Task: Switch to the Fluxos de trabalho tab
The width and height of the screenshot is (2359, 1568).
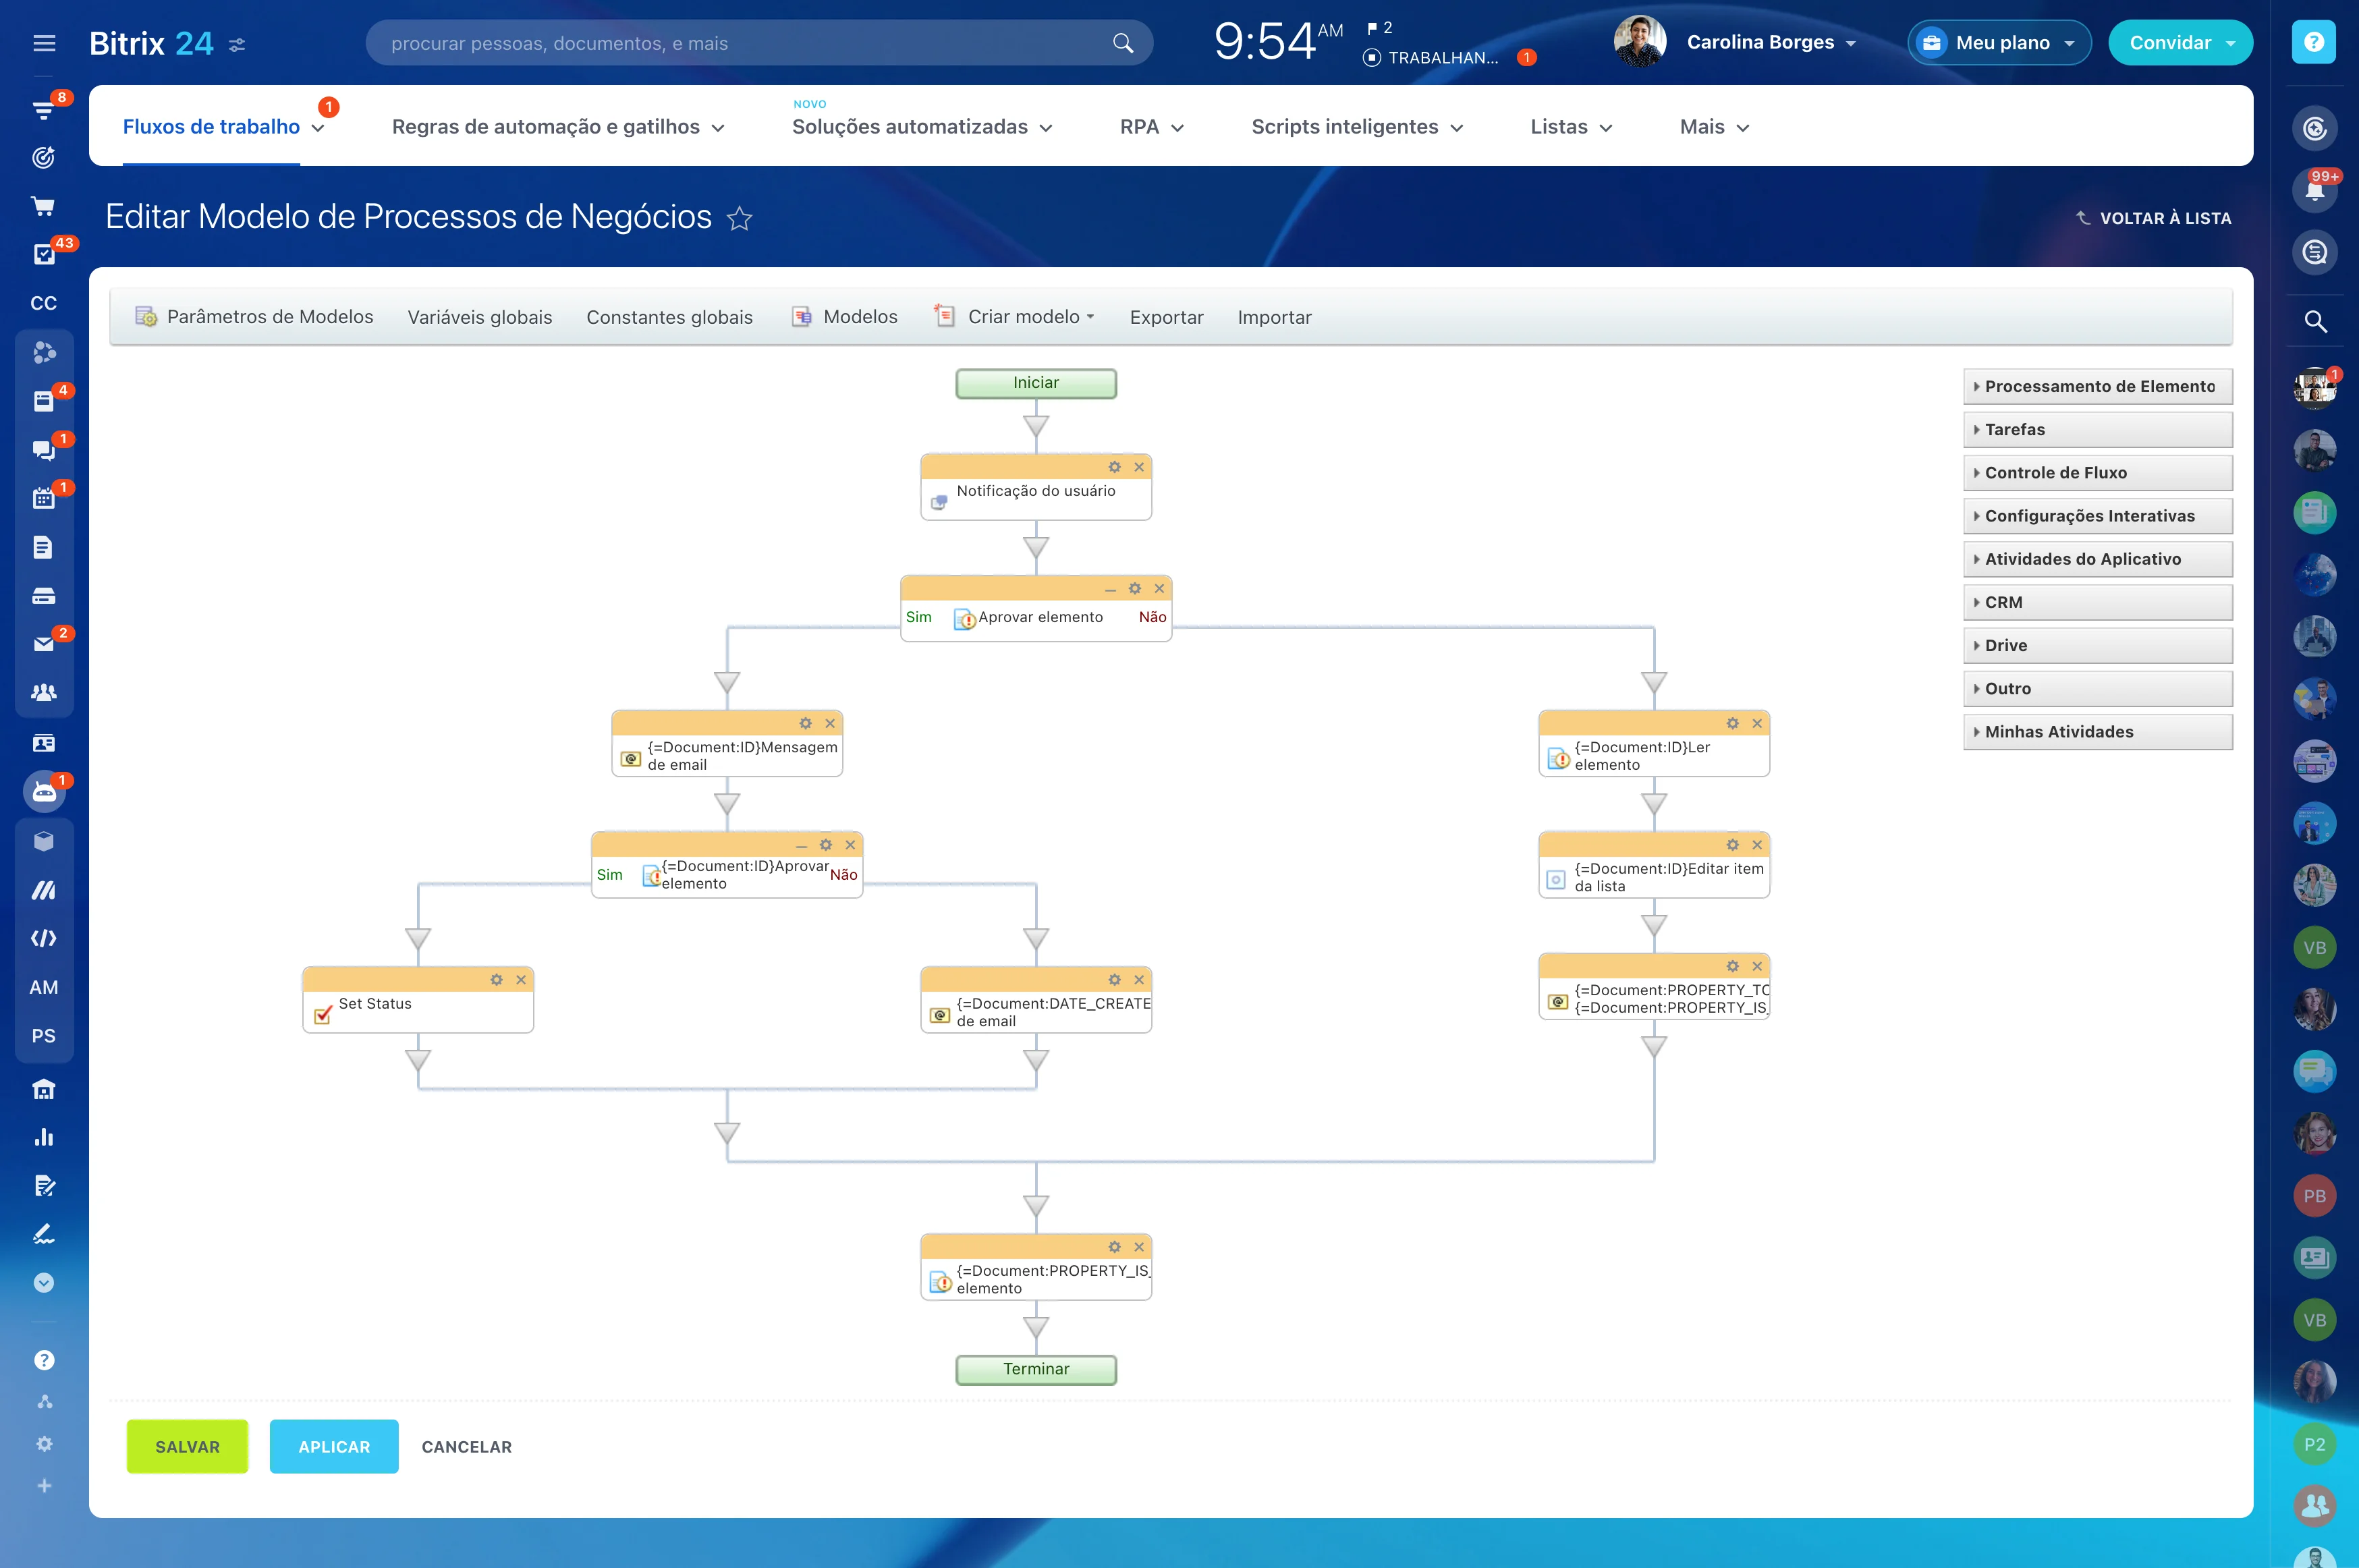Action: point(211,126)
